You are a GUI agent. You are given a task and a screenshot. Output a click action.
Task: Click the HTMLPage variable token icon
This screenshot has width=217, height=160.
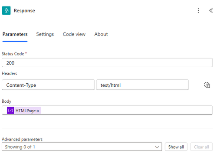(10, 111)
